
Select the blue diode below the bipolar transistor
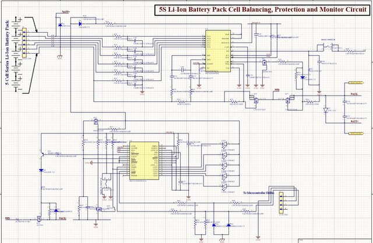click(x=41, y=170)
